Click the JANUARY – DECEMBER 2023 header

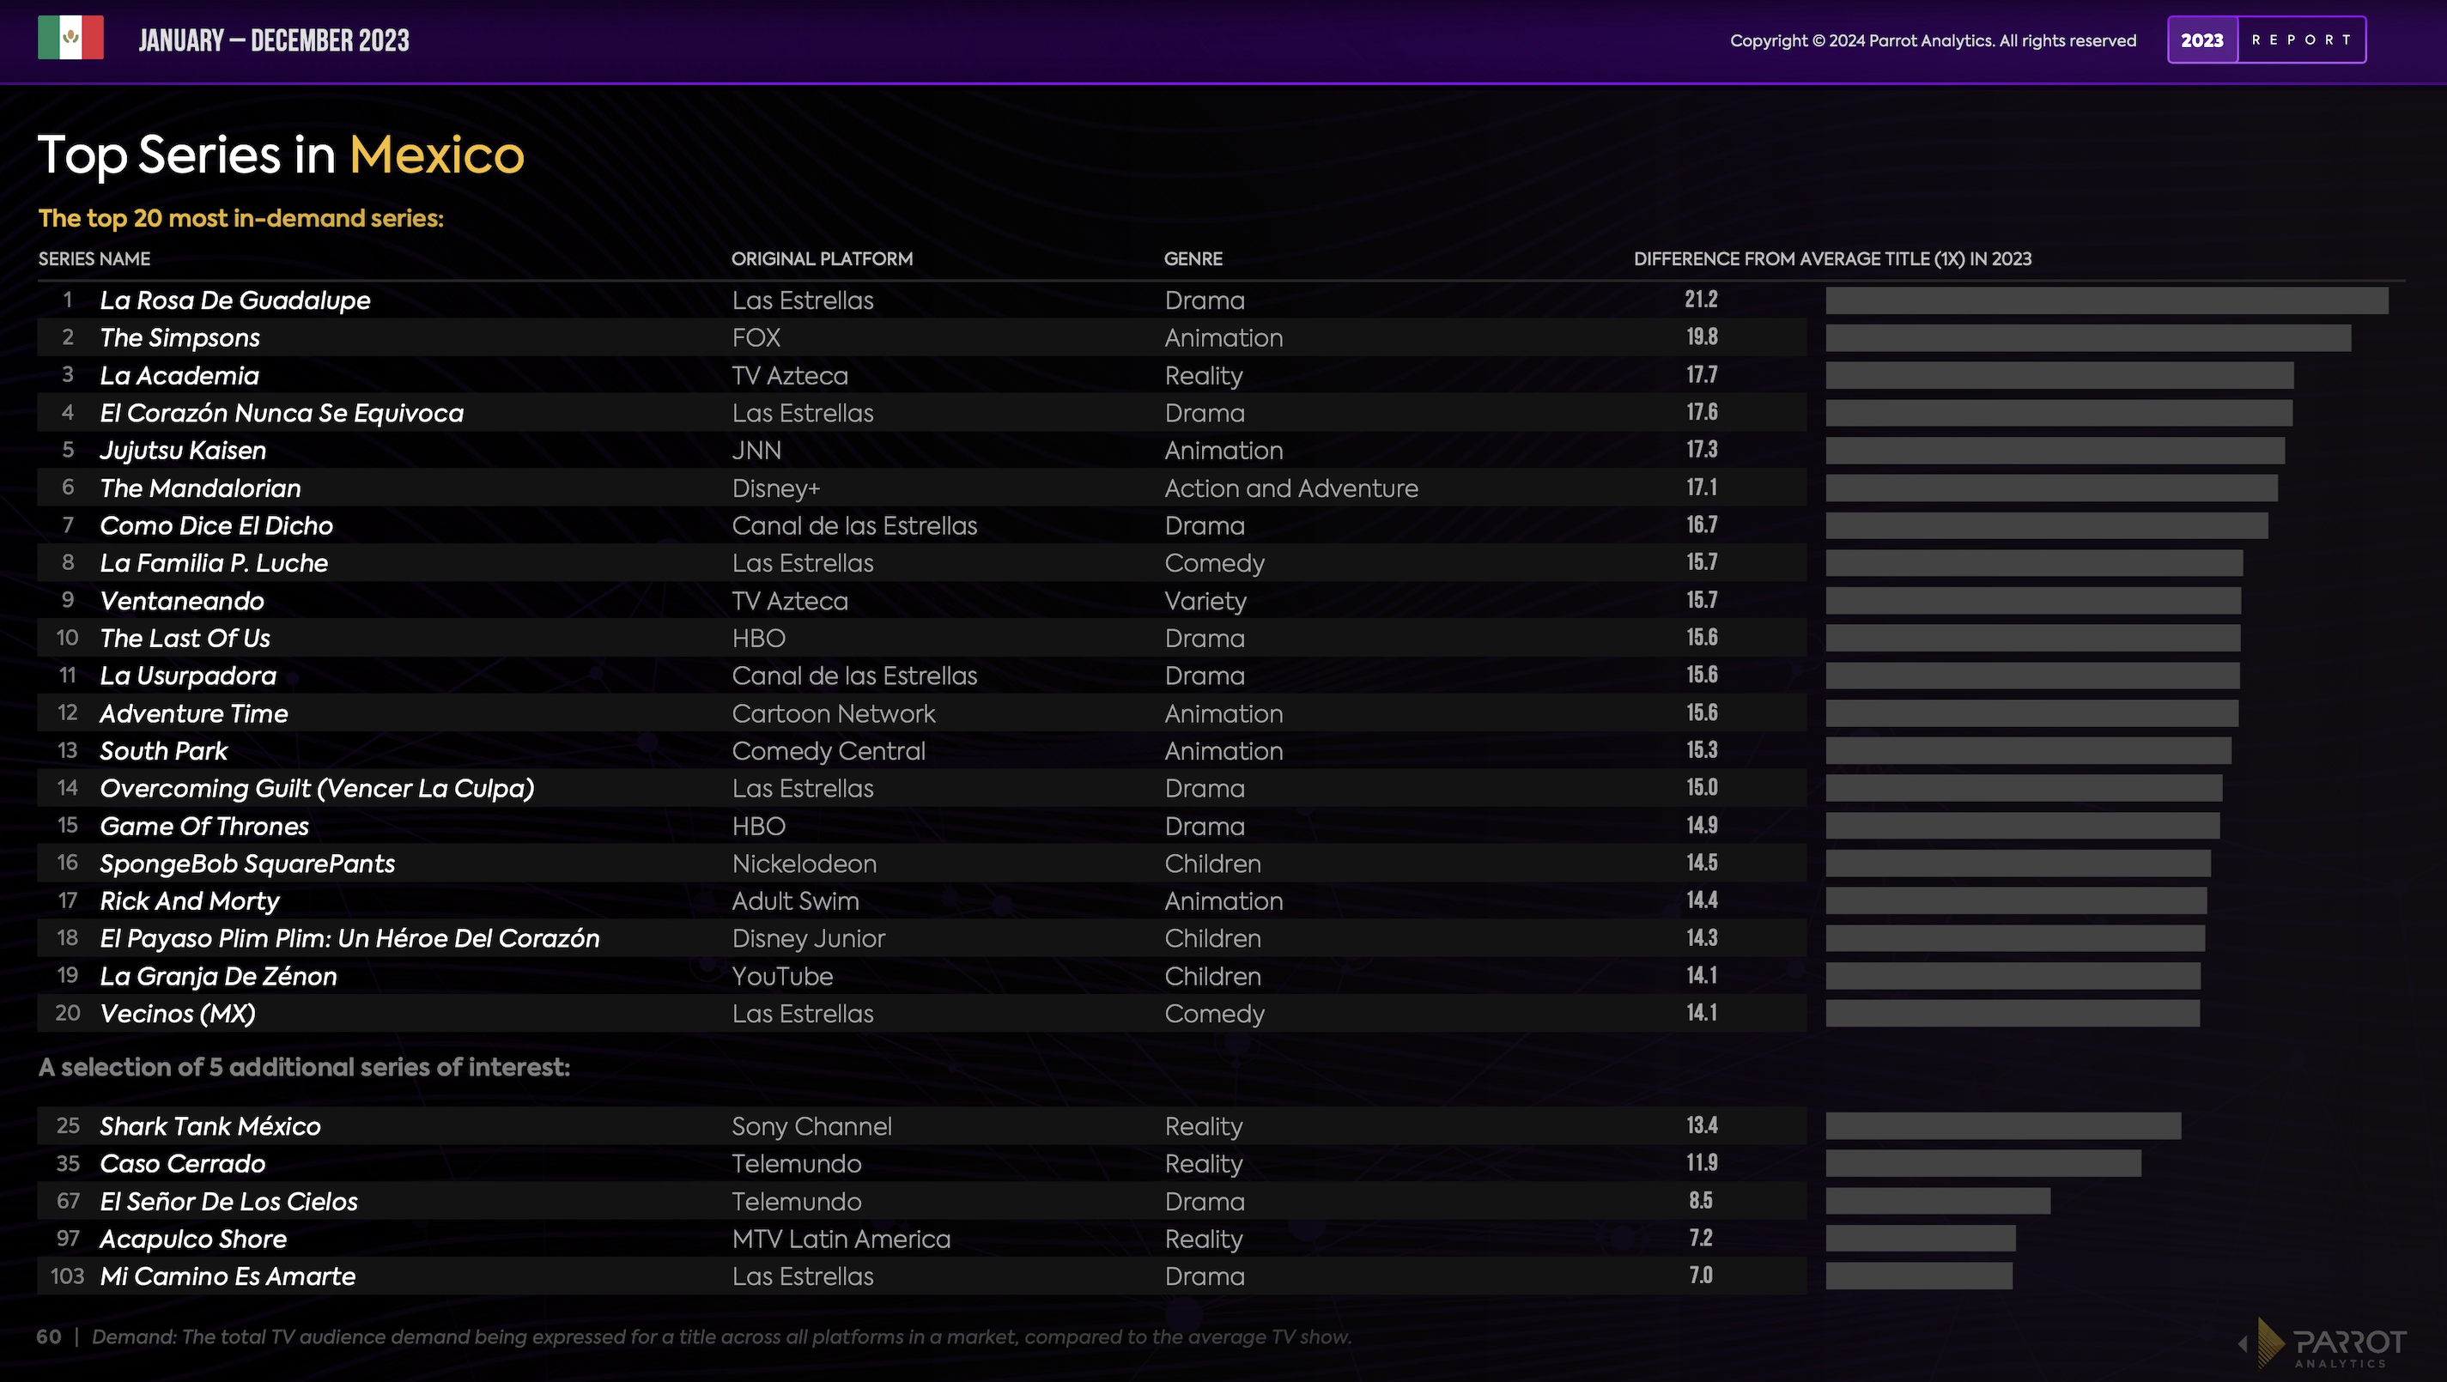274,39
